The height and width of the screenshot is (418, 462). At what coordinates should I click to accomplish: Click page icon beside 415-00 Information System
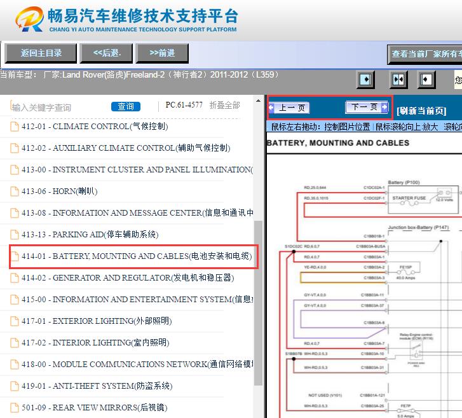[15, 300]
